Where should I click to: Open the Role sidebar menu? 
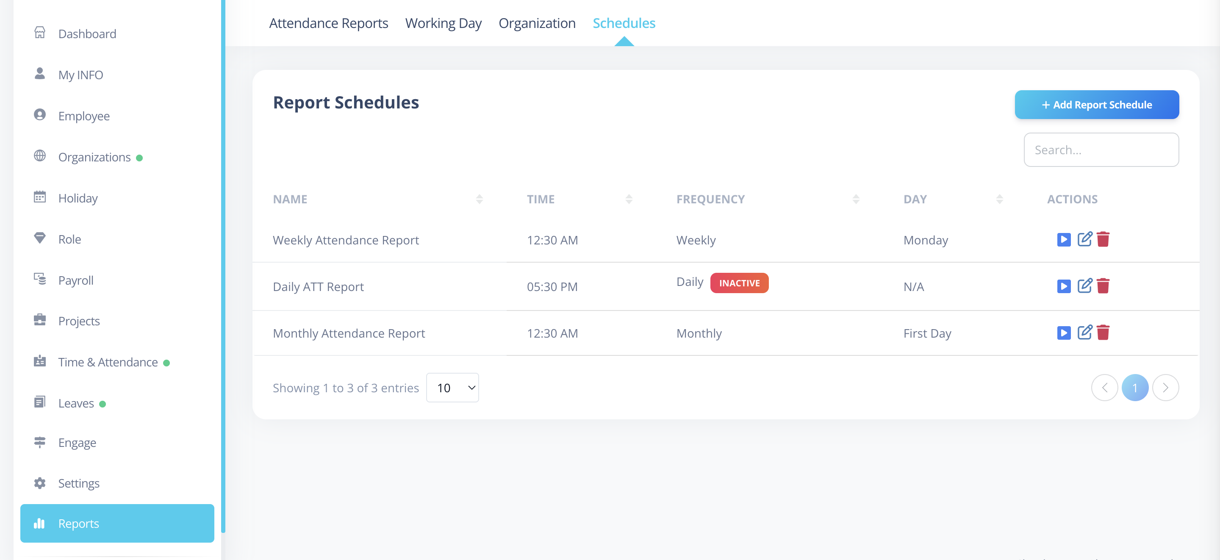[69, 239]
